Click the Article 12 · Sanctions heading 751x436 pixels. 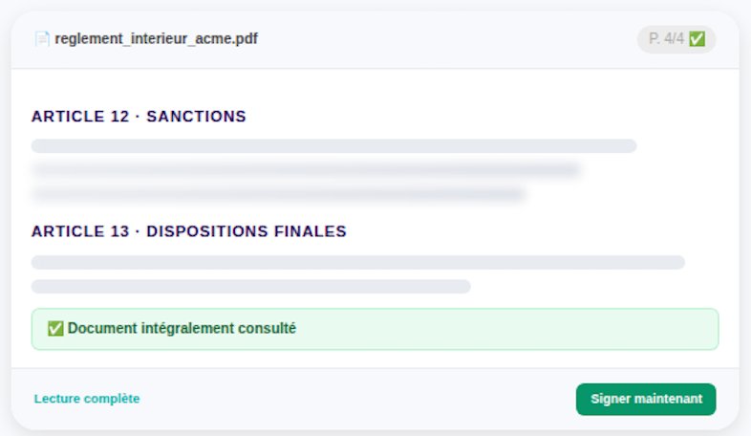(139, 117)
